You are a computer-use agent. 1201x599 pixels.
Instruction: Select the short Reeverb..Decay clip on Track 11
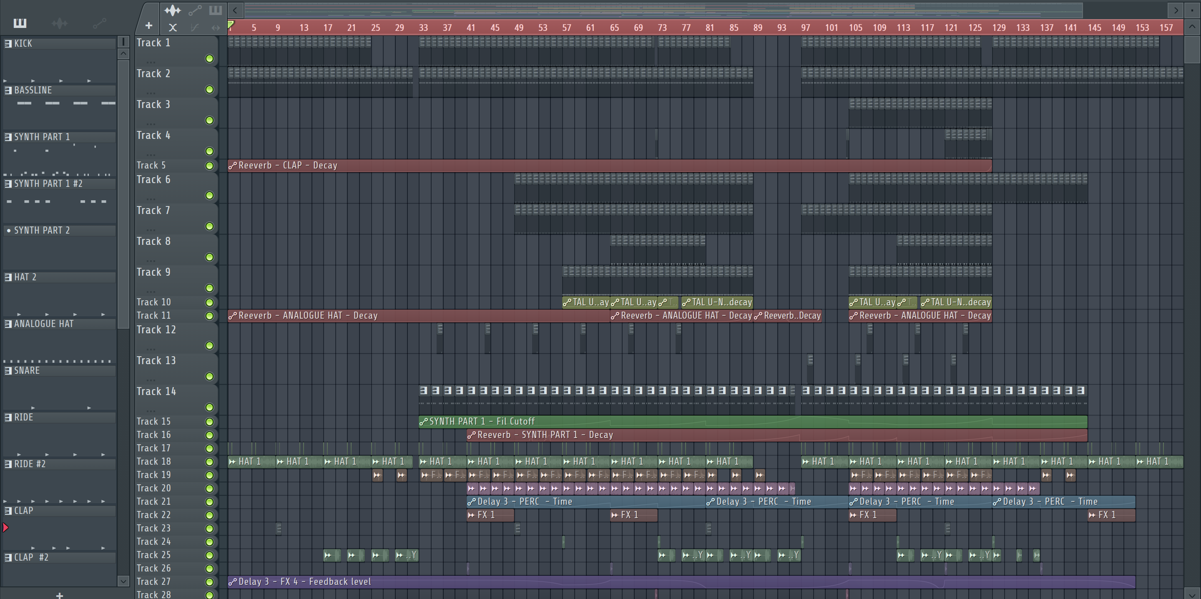tap(787, 316)
